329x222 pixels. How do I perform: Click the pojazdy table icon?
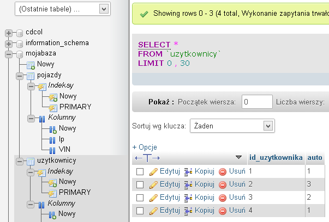pyautogui.click(x=31, y=75)
